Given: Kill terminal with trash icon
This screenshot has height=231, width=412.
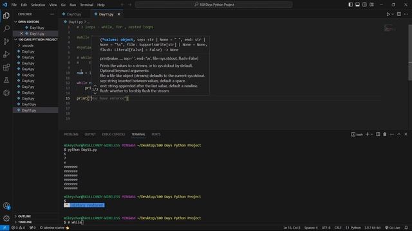Looking at the screenshot, I should (x=385, y=134).
